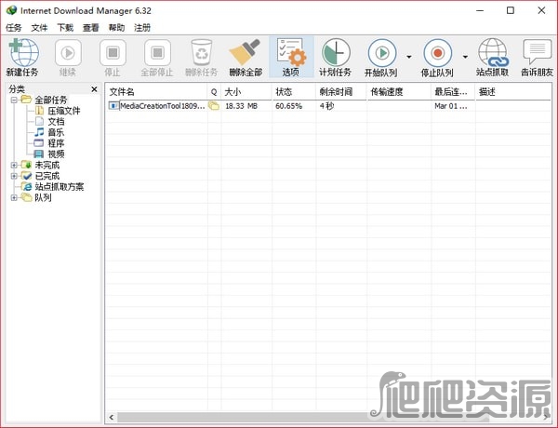Click the file type icon beside MediaCreationTool1809

coord(113,106)
